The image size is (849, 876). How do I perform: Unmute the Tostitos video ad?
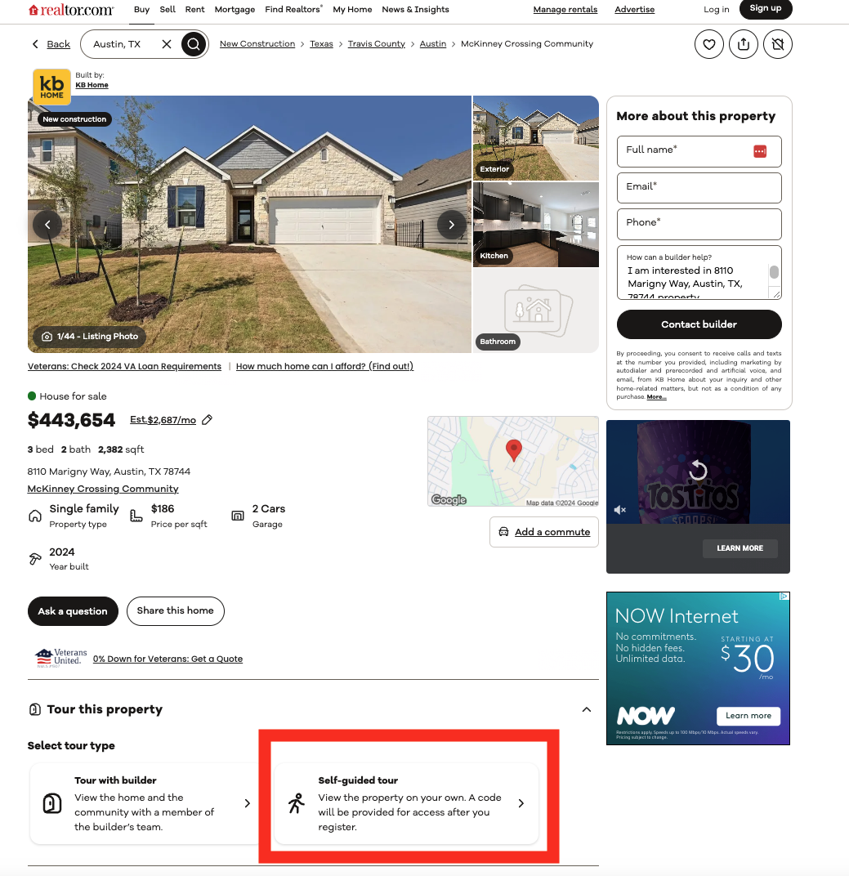(620, 510)
